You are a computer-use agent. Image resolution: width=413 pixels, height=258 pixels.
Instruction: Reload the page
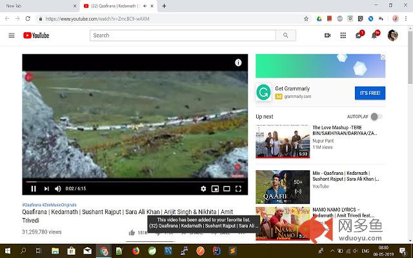[28, 19]
